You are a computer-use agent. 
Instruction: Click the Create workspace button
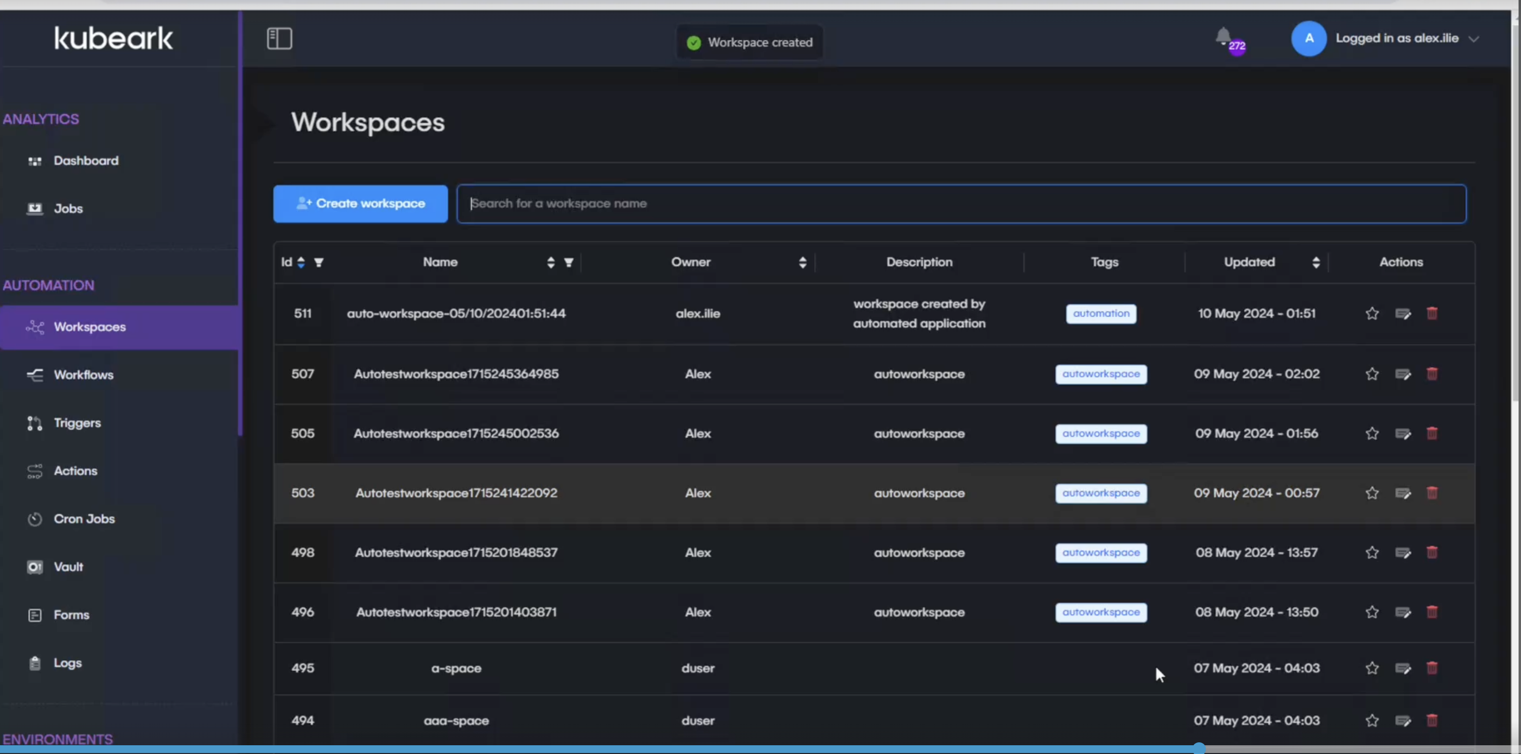360,204
